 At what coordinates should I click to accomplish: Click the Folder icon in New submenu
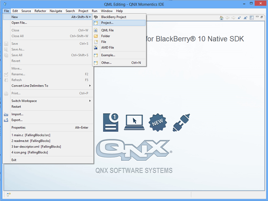point(96,36)
